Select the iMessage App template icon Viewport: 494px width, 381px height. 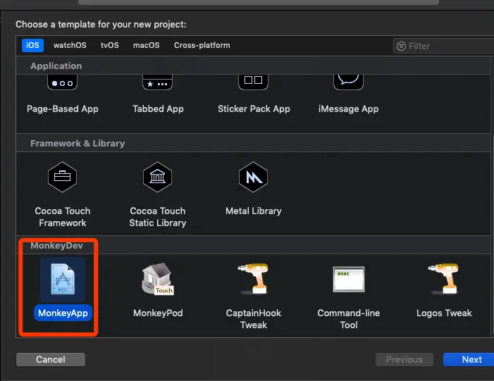click(x=348, y=82)
